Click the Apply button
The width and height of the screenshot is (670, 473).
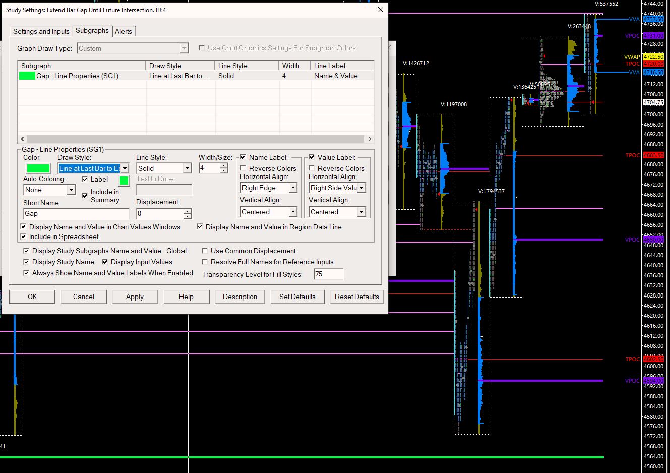click(135, 297)
